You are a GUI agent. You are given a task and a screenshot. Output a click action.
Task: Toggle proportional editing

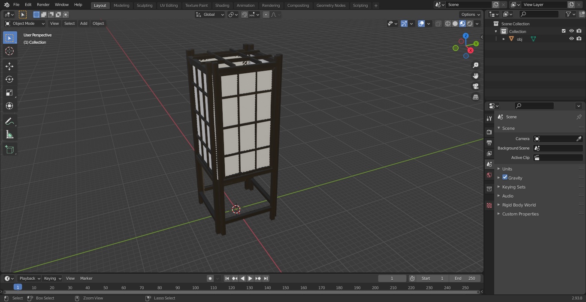[266, 15]
